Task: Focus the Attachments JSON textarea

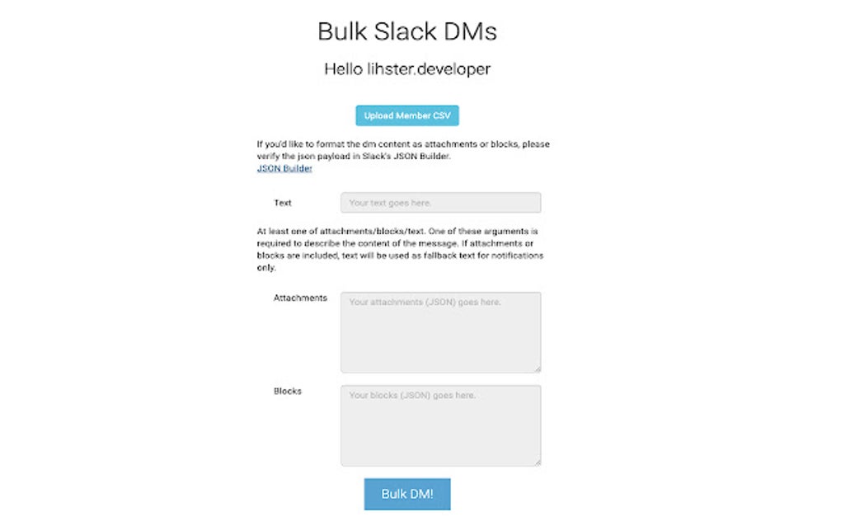Action: (x=440, y=330)
